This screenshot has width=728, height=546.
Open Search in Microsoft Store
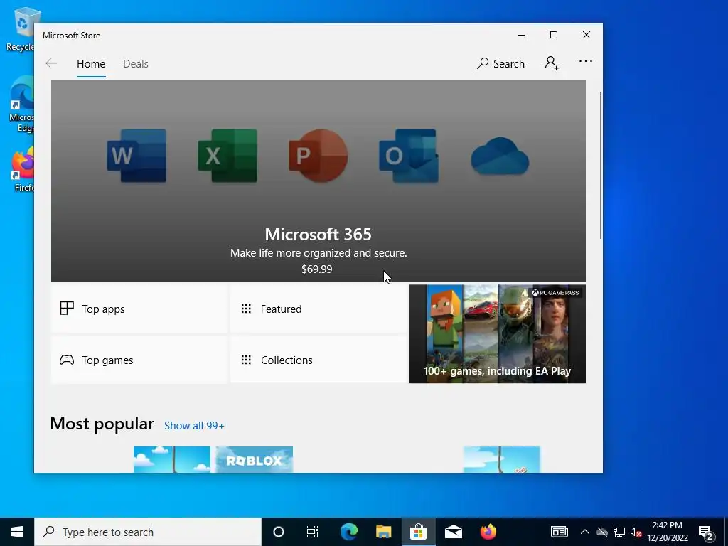500,63
